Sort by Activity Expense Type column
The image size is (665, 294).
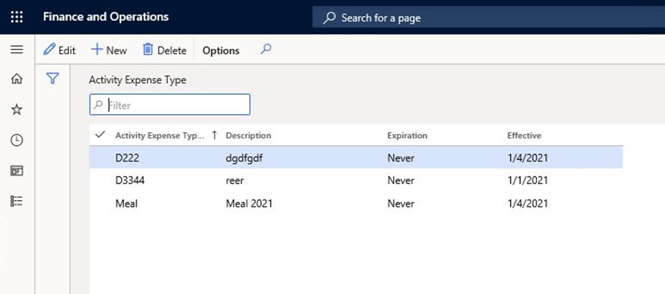coord(160,135)
